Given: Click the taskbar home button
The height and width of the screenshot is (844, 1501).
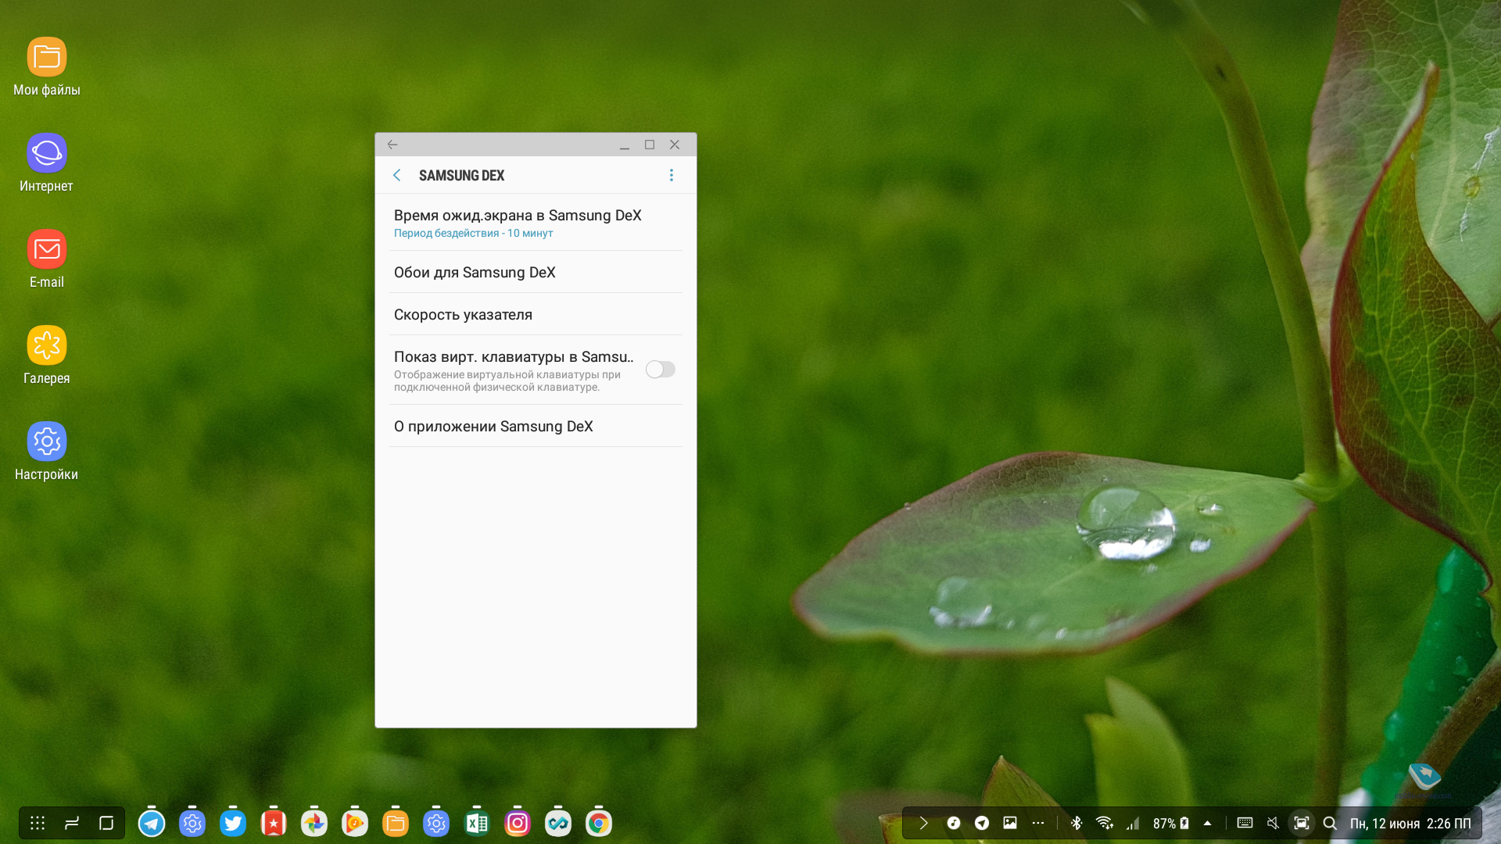Looking at the screenshot, I should tap(106, 823).
